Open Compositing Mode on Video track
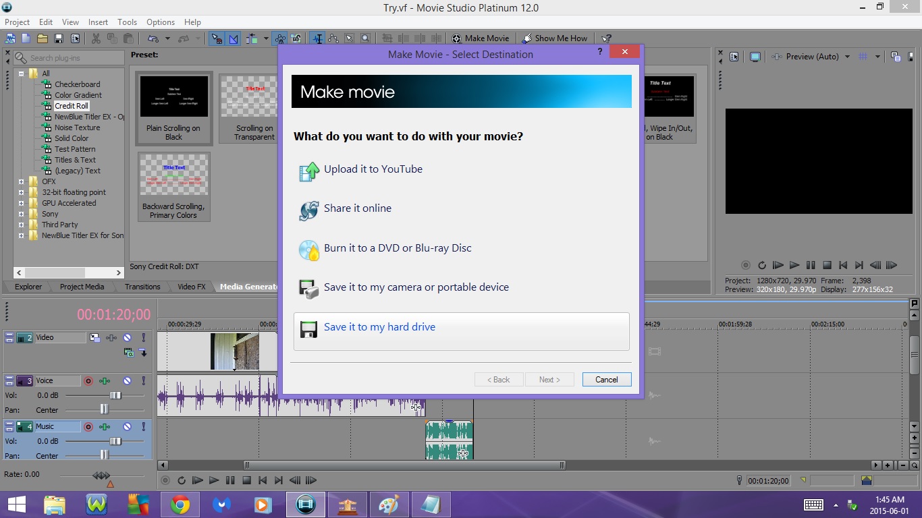922x518 pixels. tap(129, 352)
